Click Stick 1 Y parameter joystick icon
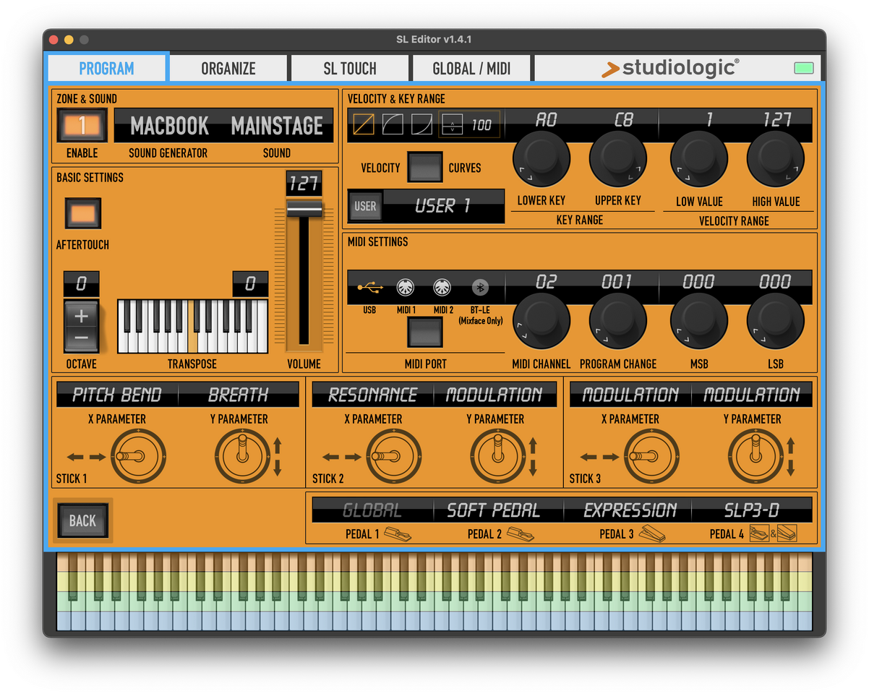Image resolution: width=869 pixels, height=694 pixels. [x=243, y=456]
